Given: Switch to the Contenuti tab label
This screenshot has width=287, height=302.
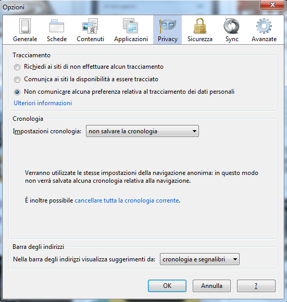Looking at the screenshot, I should click(90, 39).
